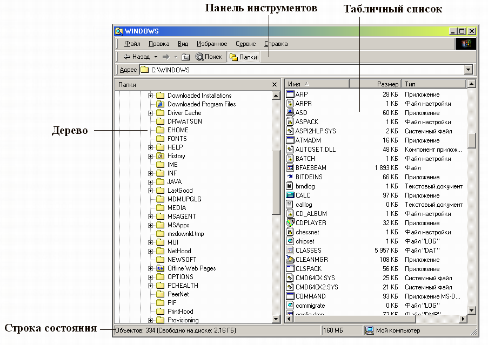
Task: Select the CMD640X2.SYS file name
Action: (317, 287)
